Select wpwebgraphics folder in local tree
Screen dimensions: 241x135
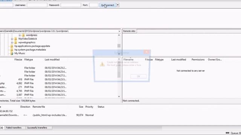27,42
